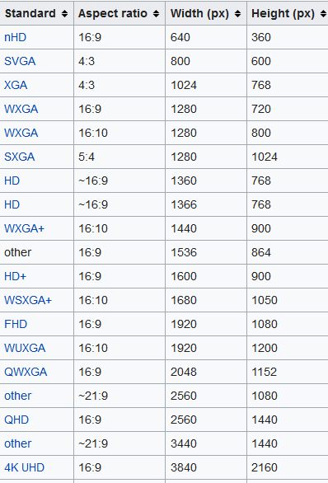Open HD link in 1366 width row
This screenshot has width=328, height=483.
click(12, 204)
